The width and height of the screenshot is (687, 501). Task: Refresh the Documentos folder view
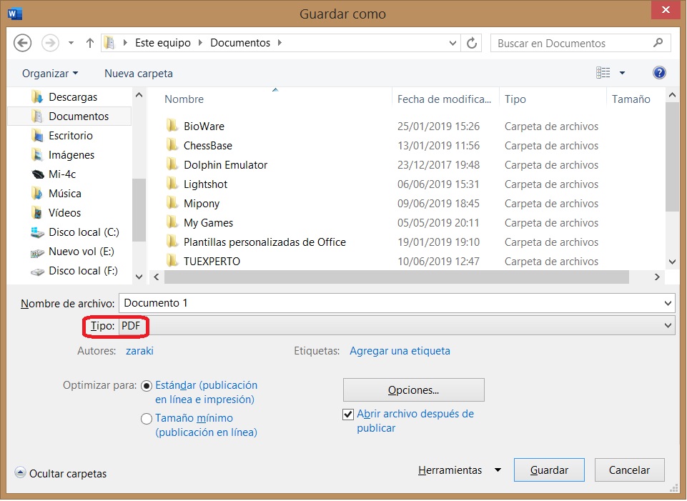coord(472,43)
